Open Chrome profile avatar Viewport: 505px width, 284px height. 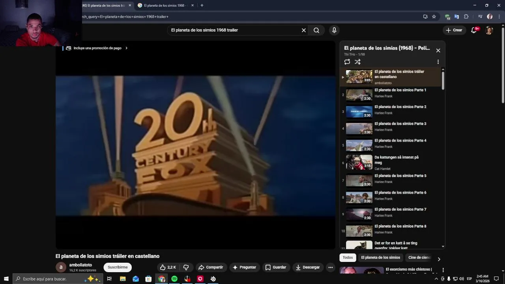490,17
